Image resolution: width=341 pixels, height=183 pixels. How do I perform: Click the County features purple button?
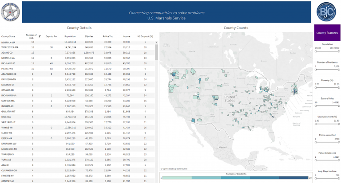click(x=327, y=33)
